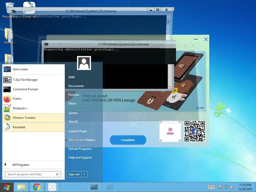The image size is (256, 192).
Task: Expand All Programs list
Action: [33, 164]
